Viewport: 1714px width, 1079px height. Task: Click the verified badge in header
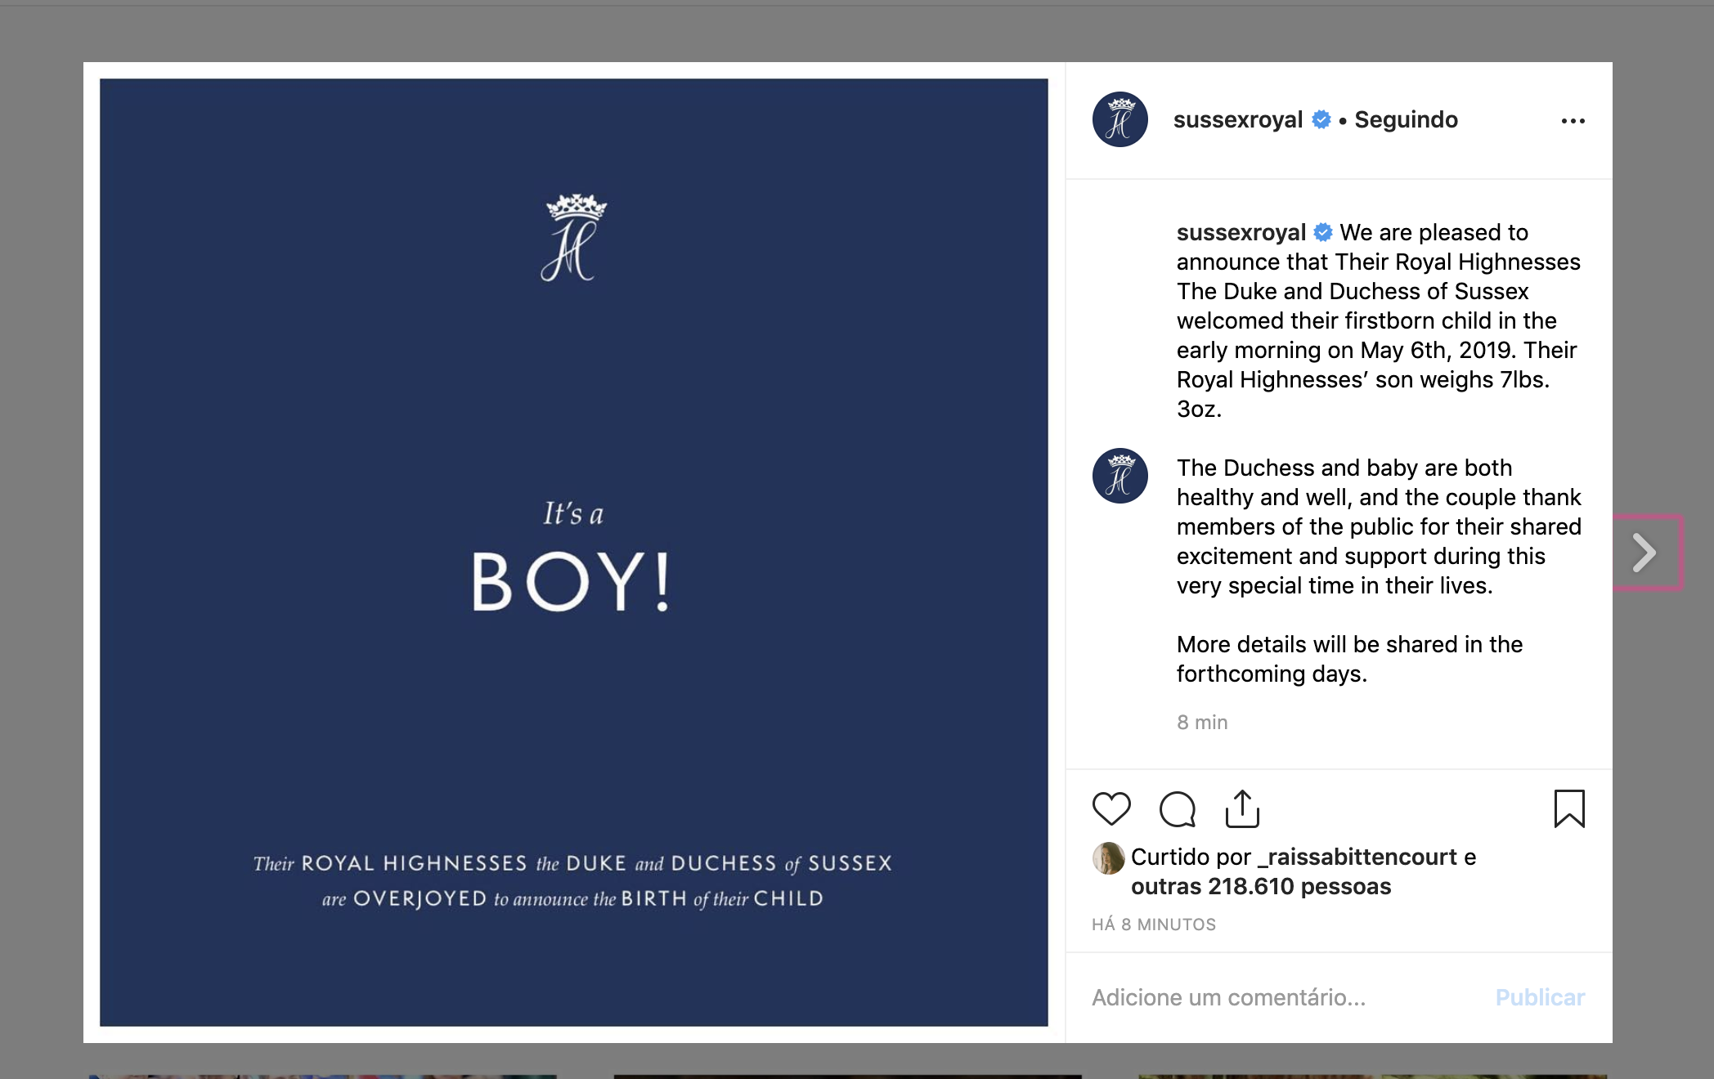tap(1321, 119)
